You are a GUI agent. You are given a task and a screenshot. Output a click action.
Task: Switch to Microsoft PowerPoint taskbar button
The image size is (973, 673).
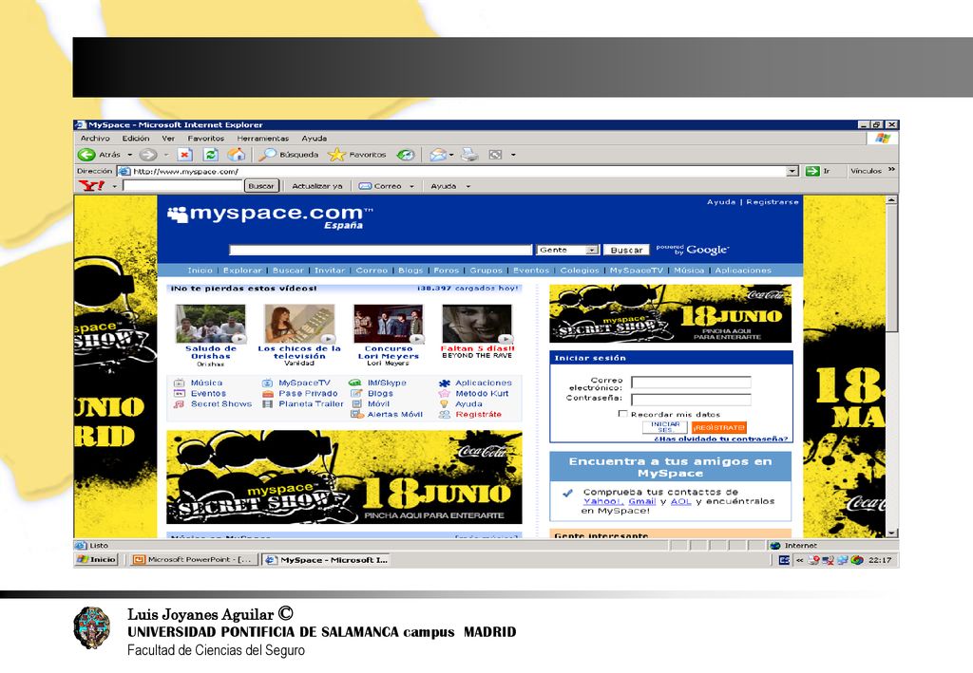(194, 560)
